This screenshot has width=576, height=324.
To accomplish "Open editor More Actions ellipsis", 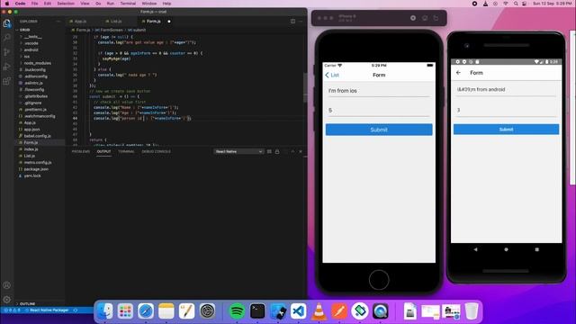I will click(301, 22).
